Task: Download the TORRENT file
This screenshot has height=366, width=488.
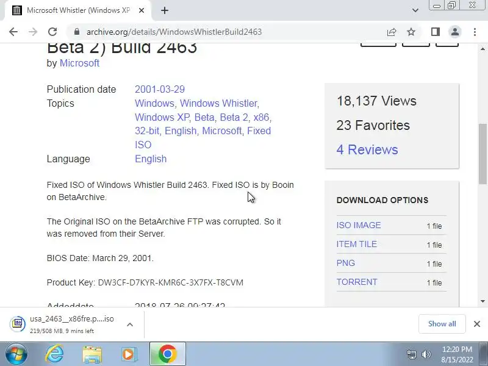Action: click(357, 282)
